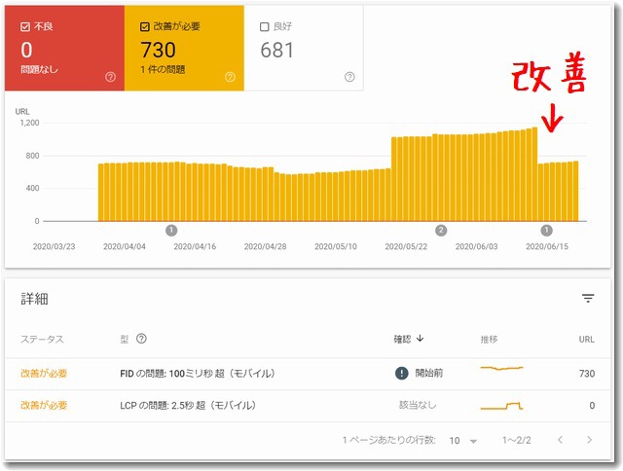
Task: Go to the previous page arrow
Action: point(559,440)
